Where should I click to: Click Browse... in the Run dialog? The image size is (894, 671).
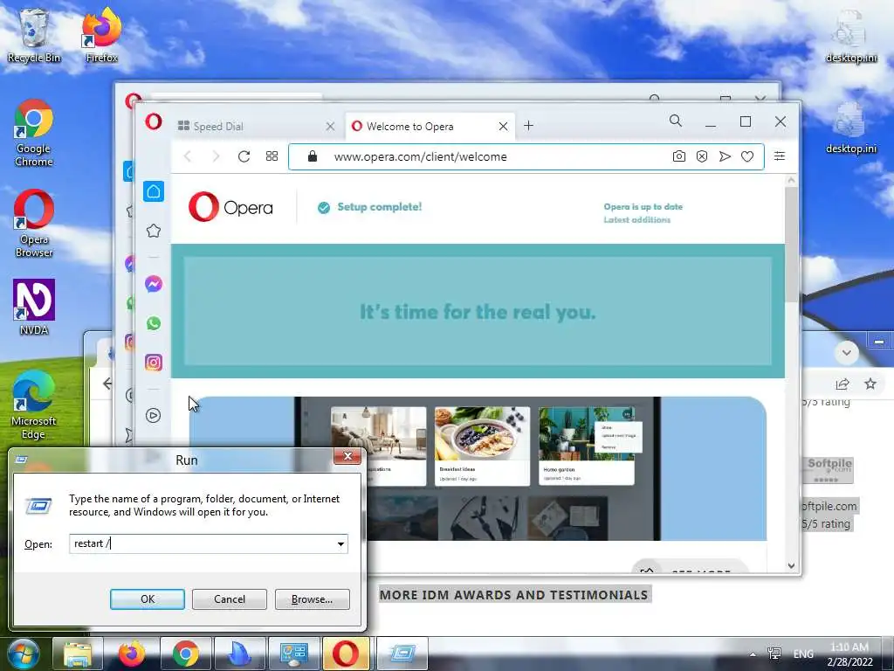[x=312, y=599]
